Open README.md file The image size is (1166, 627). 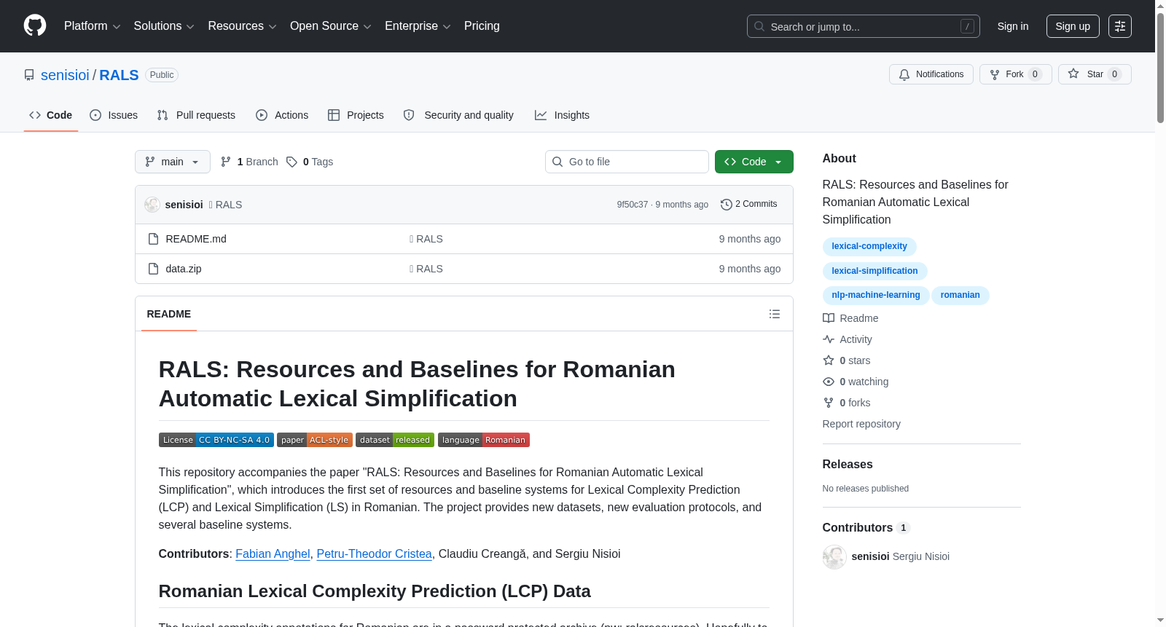(196, 239)
